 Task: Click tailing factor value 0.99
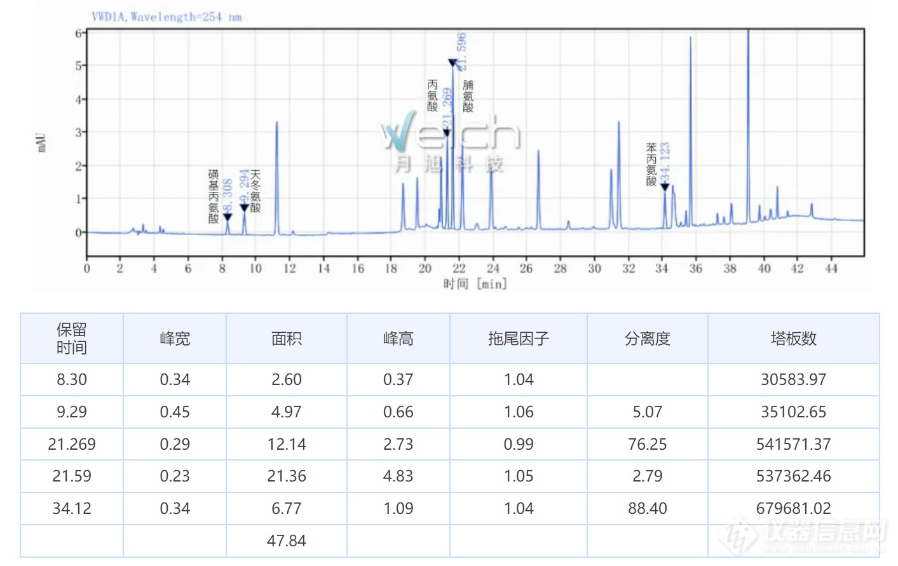click(519, 444)
